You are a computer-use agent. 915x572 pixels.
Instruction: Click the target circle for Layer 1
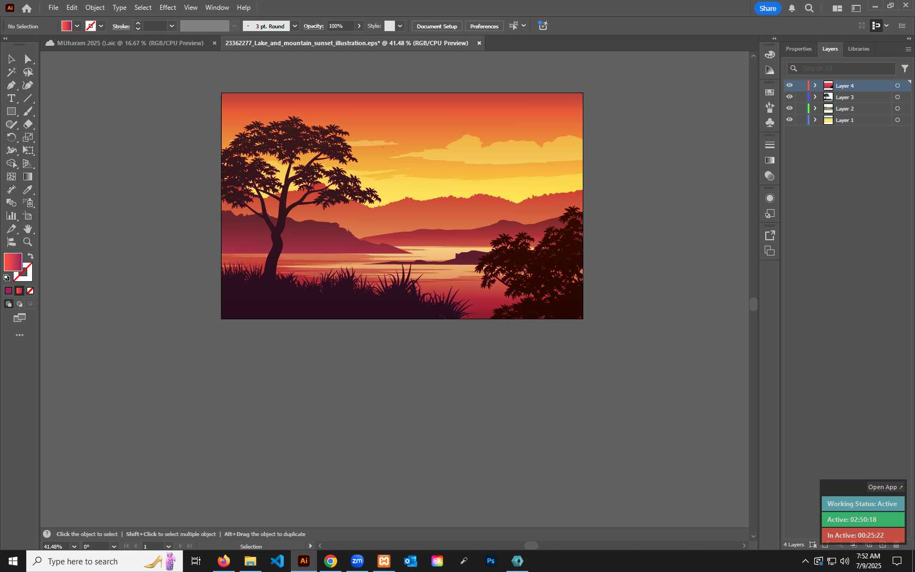(x=898, y=120)
